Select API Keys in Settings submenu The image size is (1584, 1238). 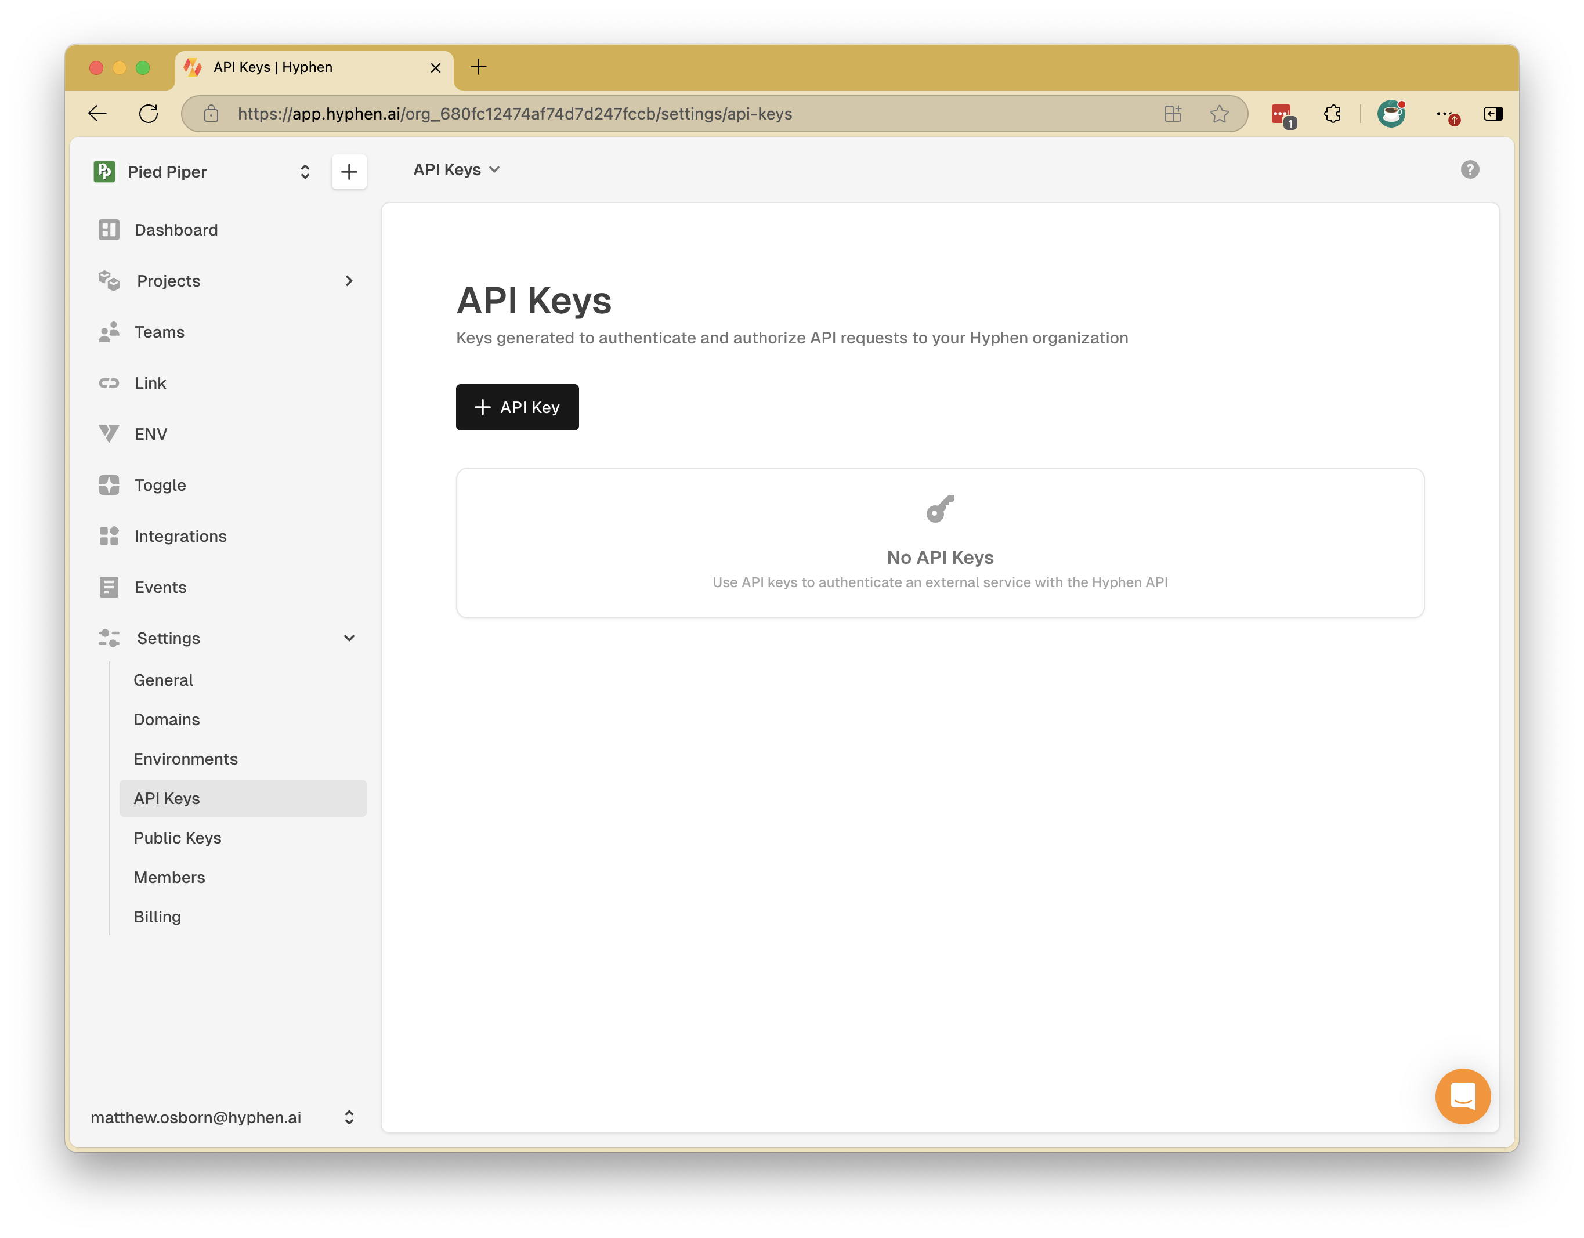(x=243, y=798)
